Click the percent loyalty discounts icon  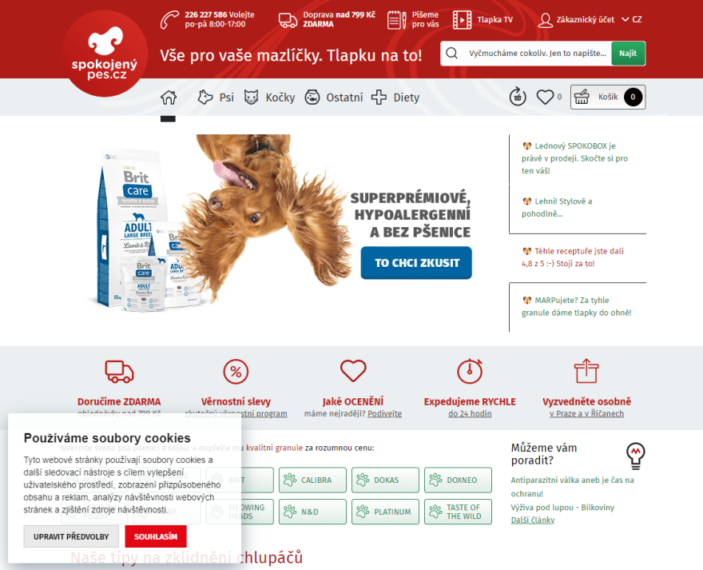[x=236, y=372]
